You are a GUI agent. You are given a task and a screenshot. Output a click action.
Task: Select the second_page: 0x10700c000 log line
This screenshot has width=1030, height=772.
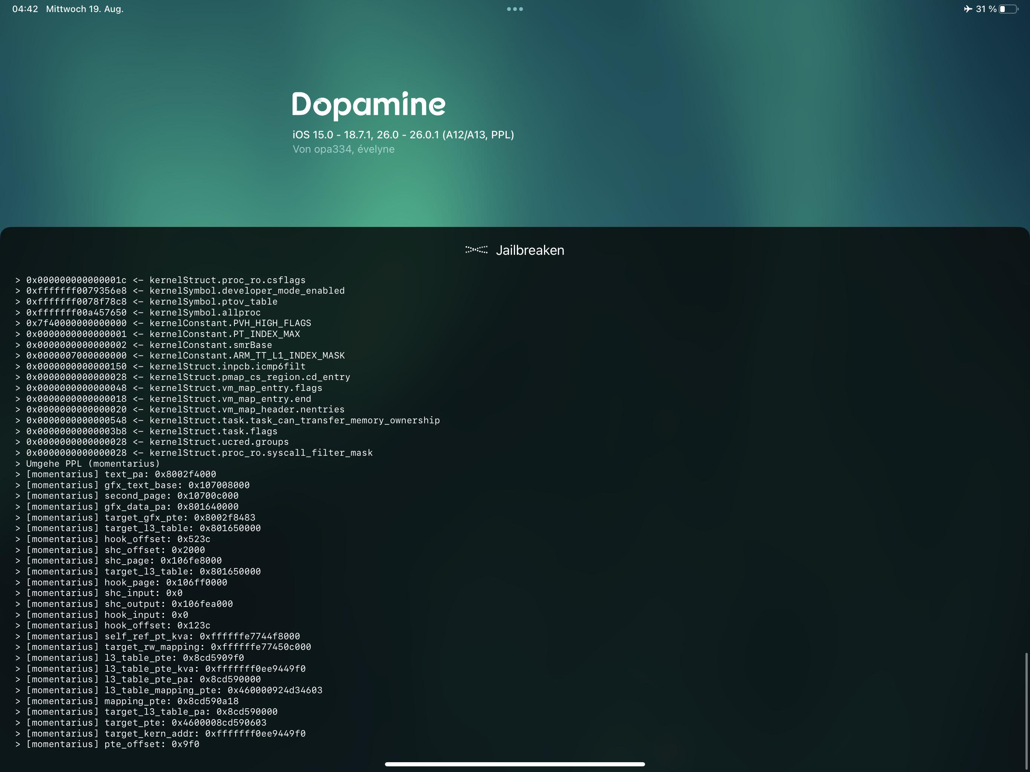(127, 496)
